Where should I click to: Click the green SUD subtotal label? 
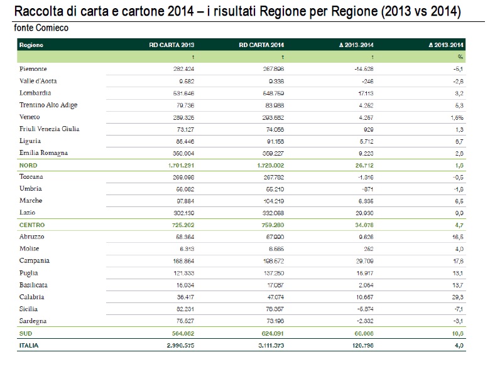coord(25,333)
